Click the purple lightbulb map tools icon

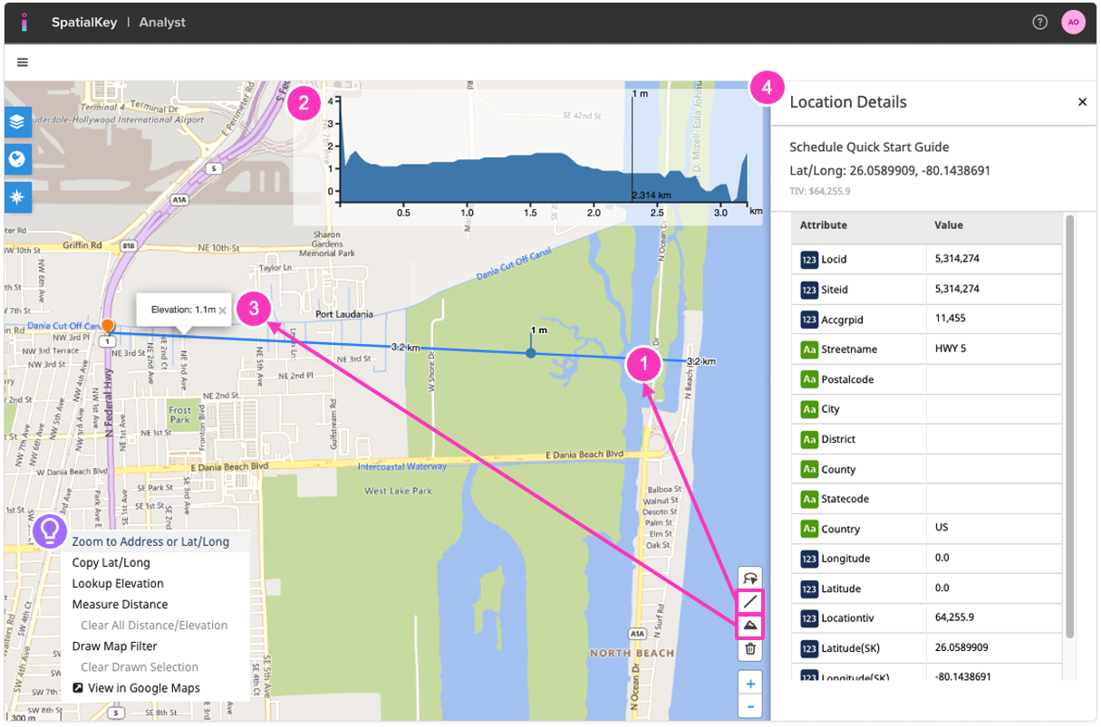coord(50,532)
